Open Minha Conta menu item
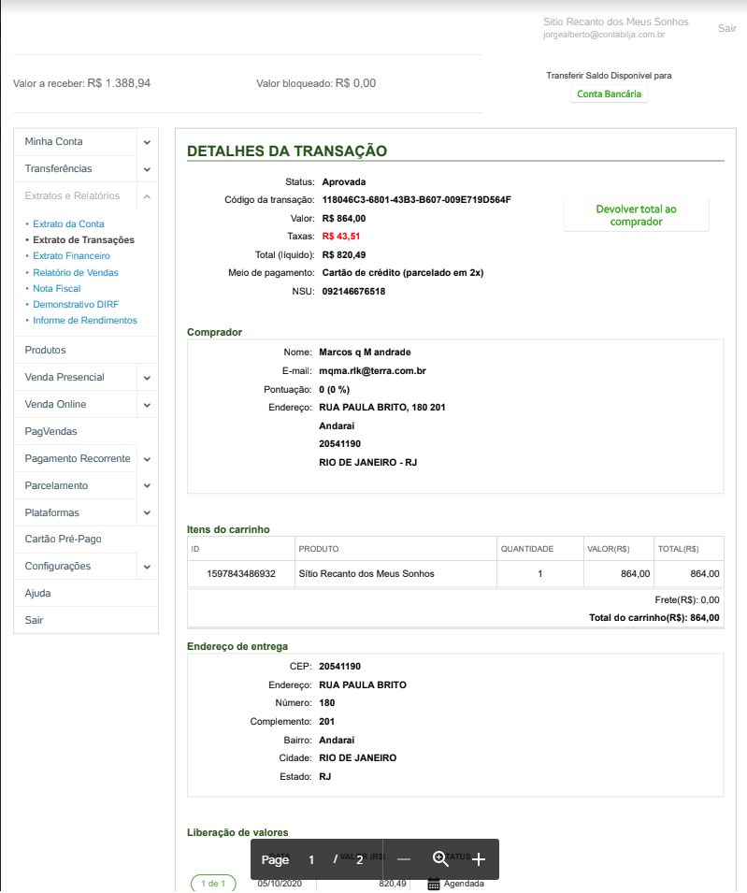 [x=53, y=142]
